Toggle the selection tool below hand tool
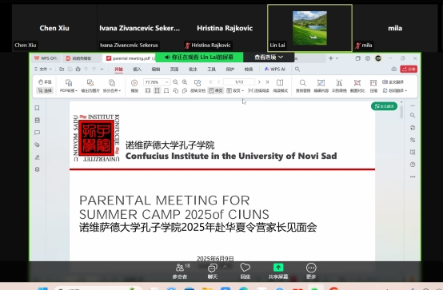The image size is (443, 290). [45, 90]
